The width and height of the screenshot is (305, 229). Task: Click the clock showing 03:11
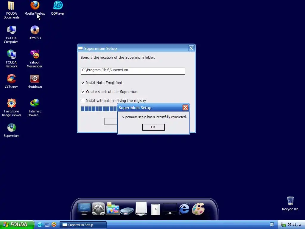coord(294,225)
